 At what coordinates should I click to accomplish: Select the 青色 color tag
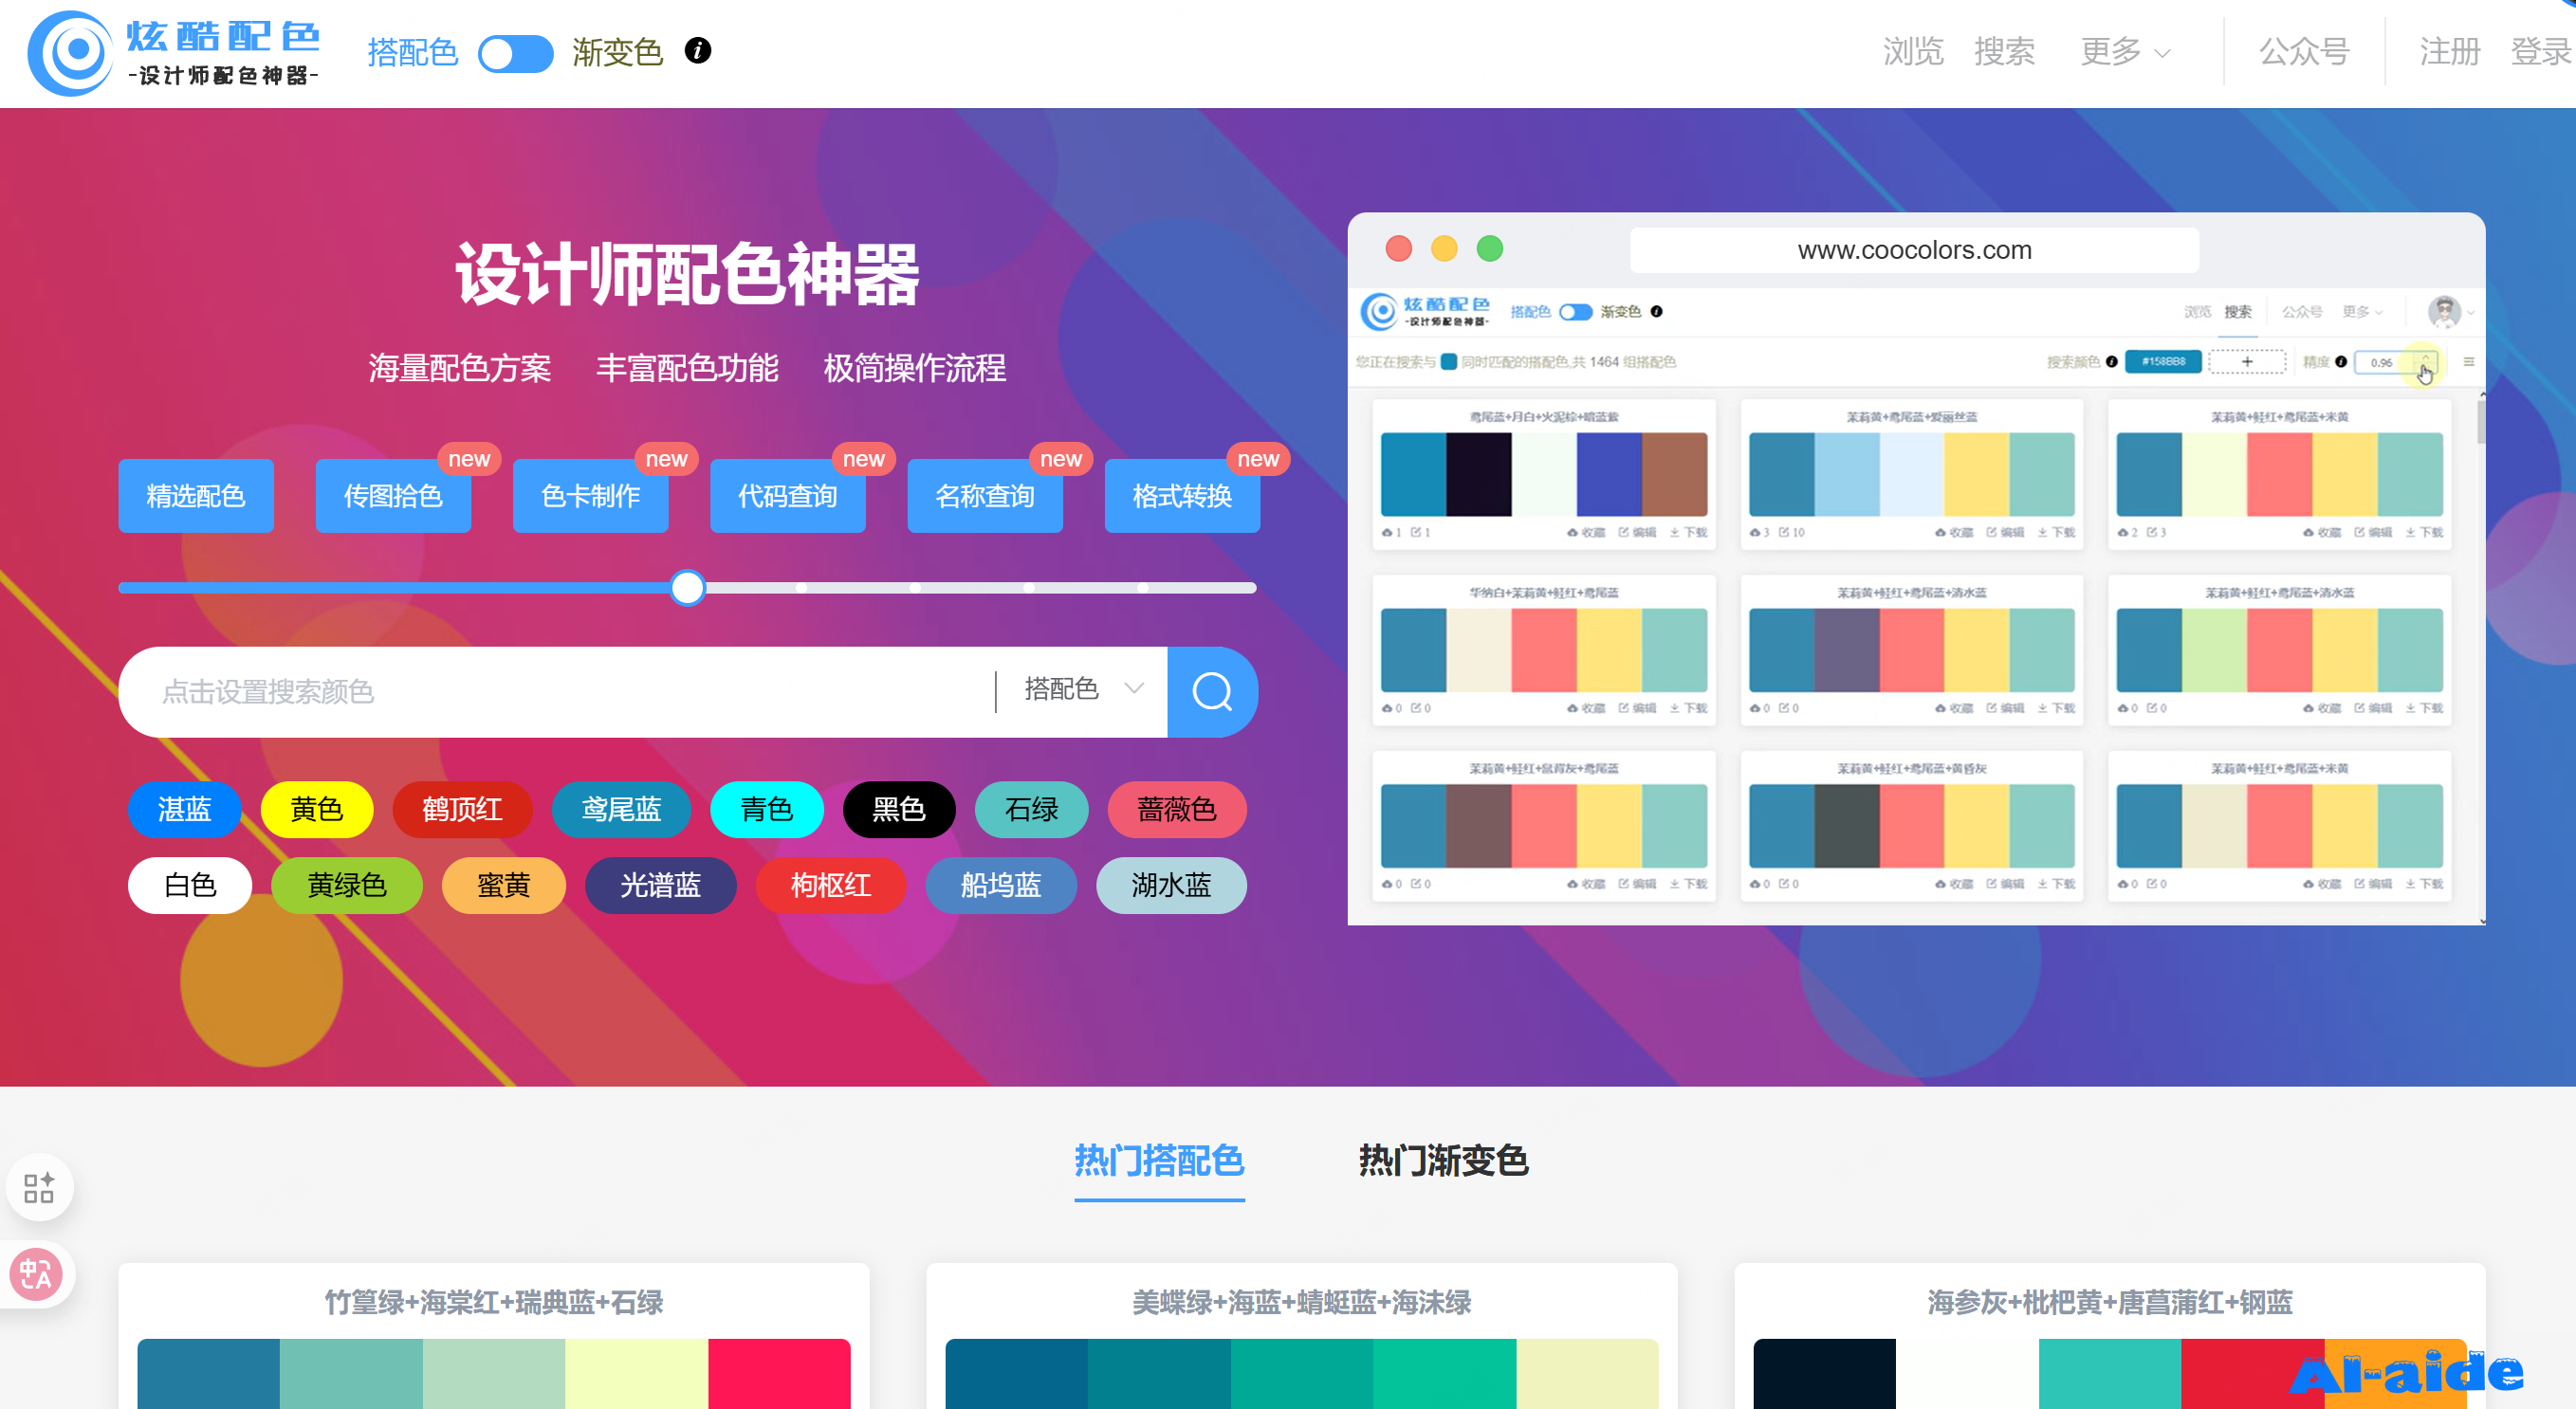pyautogui.click(x=767, y=809)
